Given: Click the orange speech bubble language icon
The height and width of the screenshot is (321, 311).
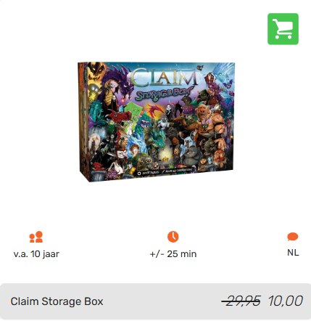Looking at the screenshot, I should click(x=293, y=237).
